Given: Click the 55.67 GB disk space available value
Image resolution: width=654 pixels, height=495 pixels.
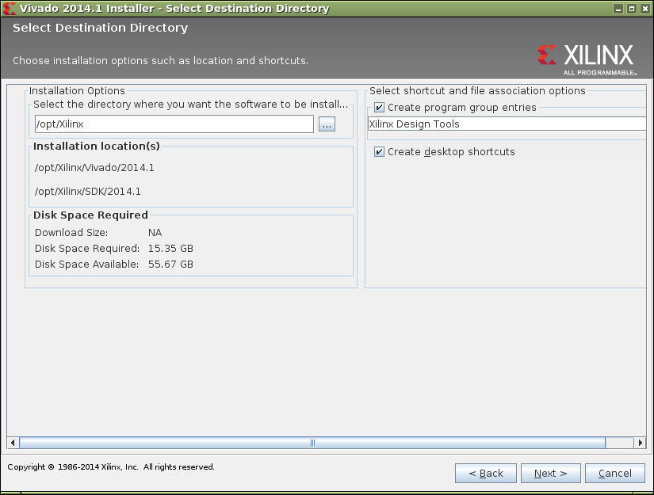Looking at the screenshot, I should pyautogui.click(x=170, y=265).
